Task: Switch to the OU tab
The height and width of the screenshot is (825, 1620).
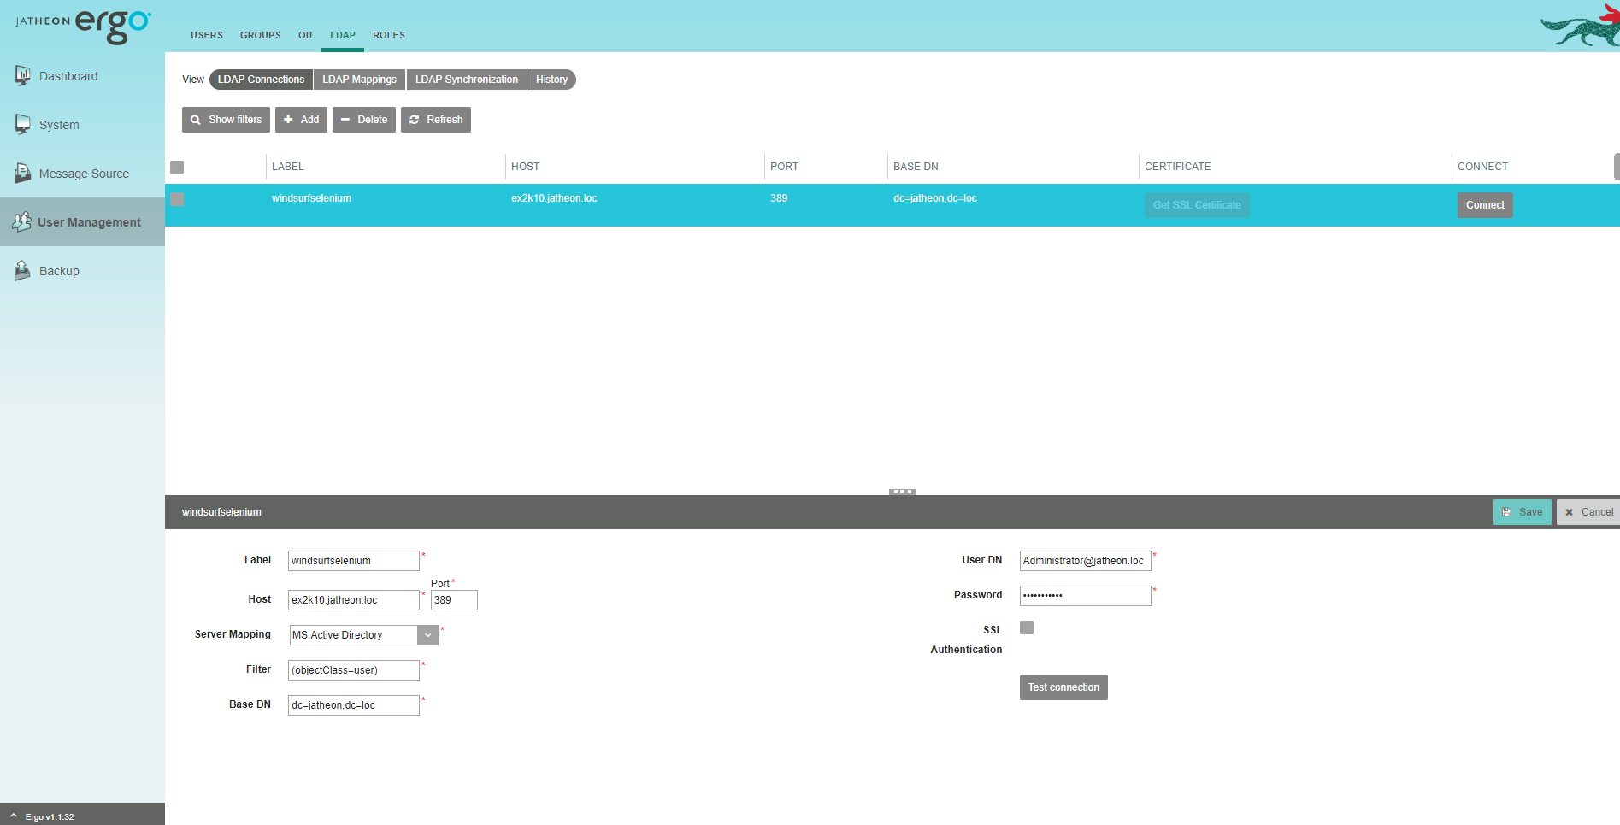Action: coord(305,35)
